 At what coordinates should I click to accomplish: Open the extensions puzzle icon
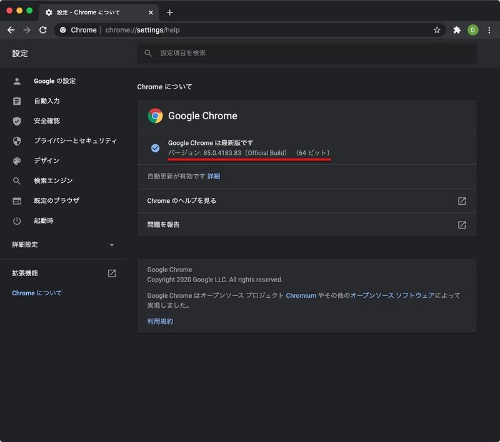[x=457, y=30]
